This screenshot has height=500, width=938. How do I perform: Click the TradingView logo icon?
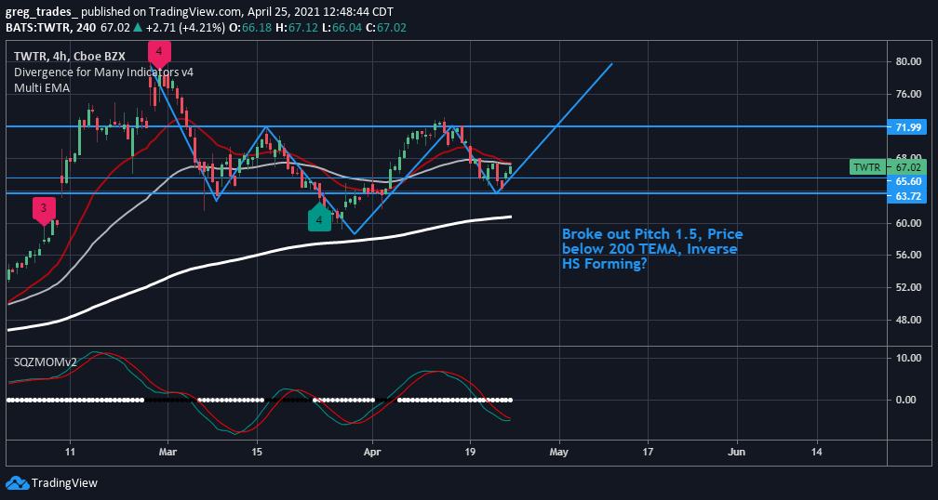coord(17,483)
